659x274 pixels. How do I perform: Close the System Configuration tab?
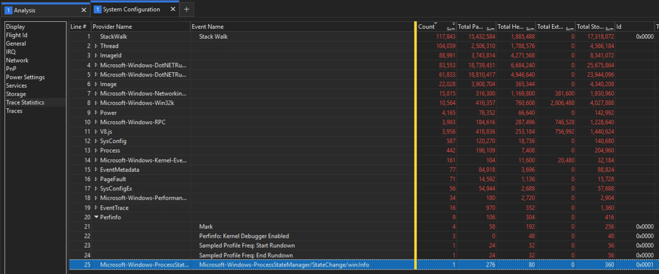(173, 9)
